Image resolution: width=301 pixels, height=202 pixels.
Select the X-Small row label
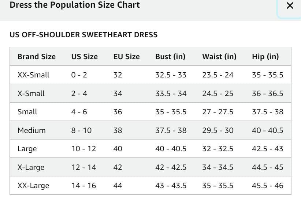click(31, 94)
